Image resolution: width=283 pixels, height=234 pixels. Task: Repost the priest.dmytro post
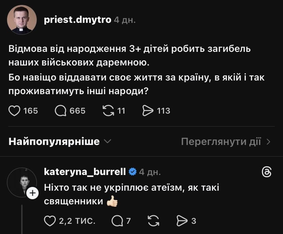tap(108, 111)
